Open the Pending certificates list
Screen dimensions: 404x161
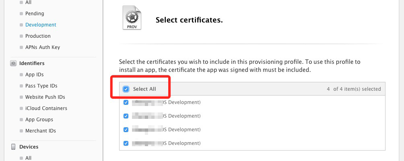click(35, 13)
